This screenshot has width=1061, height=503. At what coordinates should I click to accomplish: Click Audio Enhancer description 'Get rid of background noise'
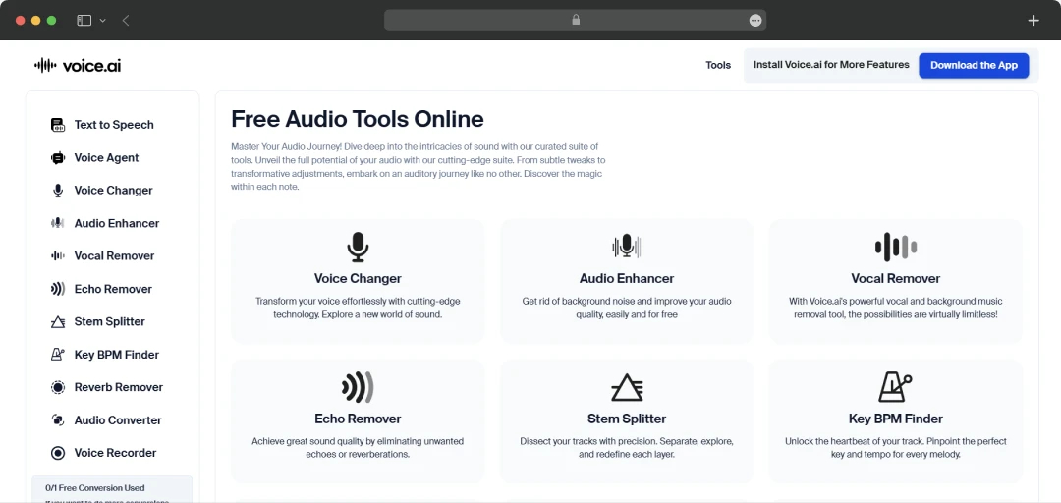627,308
